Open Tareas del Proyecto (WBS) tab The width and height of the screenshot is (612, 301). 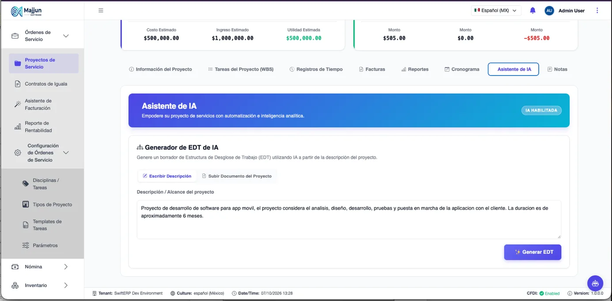(241, 69)
